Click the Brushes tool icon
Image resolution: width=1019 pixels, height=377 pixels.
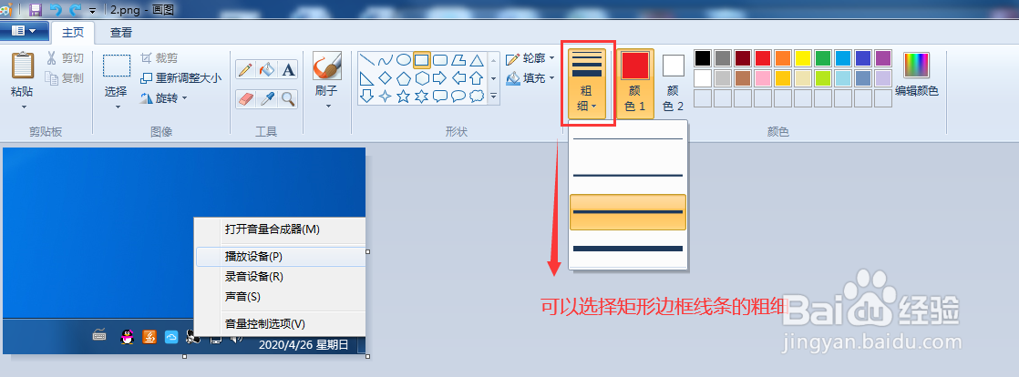click(327, 66)
